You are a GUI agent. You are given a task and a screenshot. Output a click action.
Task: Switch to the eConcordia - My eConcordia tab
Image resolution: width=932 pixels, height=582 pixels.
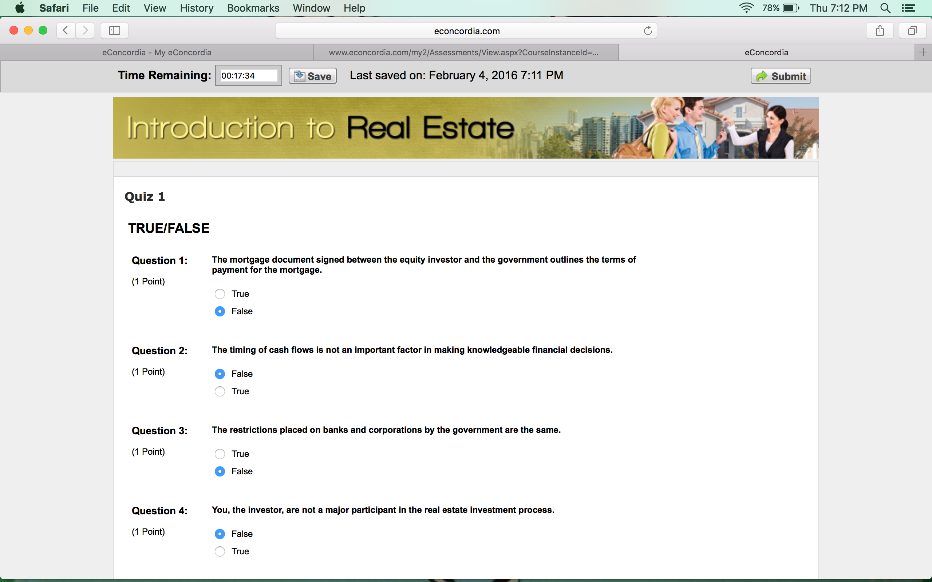tap(157, 52)
